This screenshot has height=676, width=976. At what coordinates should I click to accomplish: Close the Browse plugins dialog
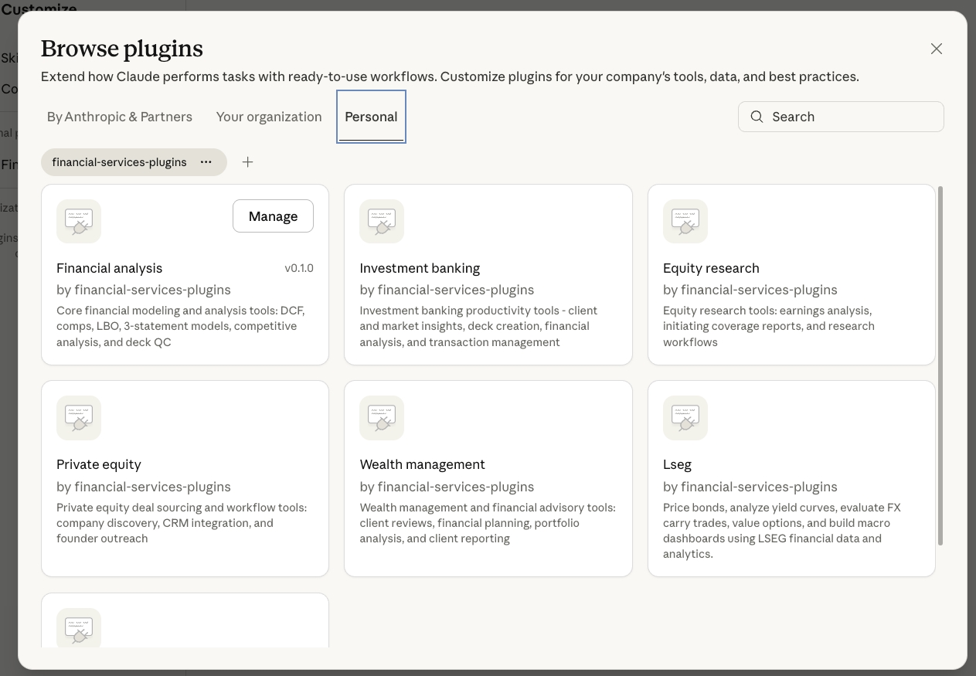(x=937, y=49)
